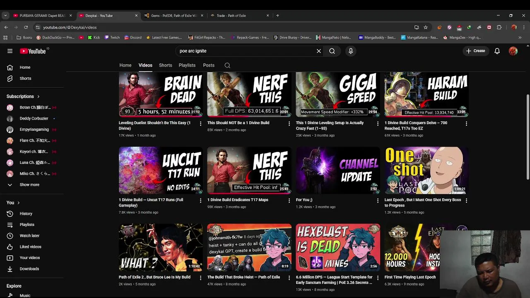Search within channel magnifier icon
Image resolution: width=530 pixels, height=298 pixels.
[x=227, y=65]
